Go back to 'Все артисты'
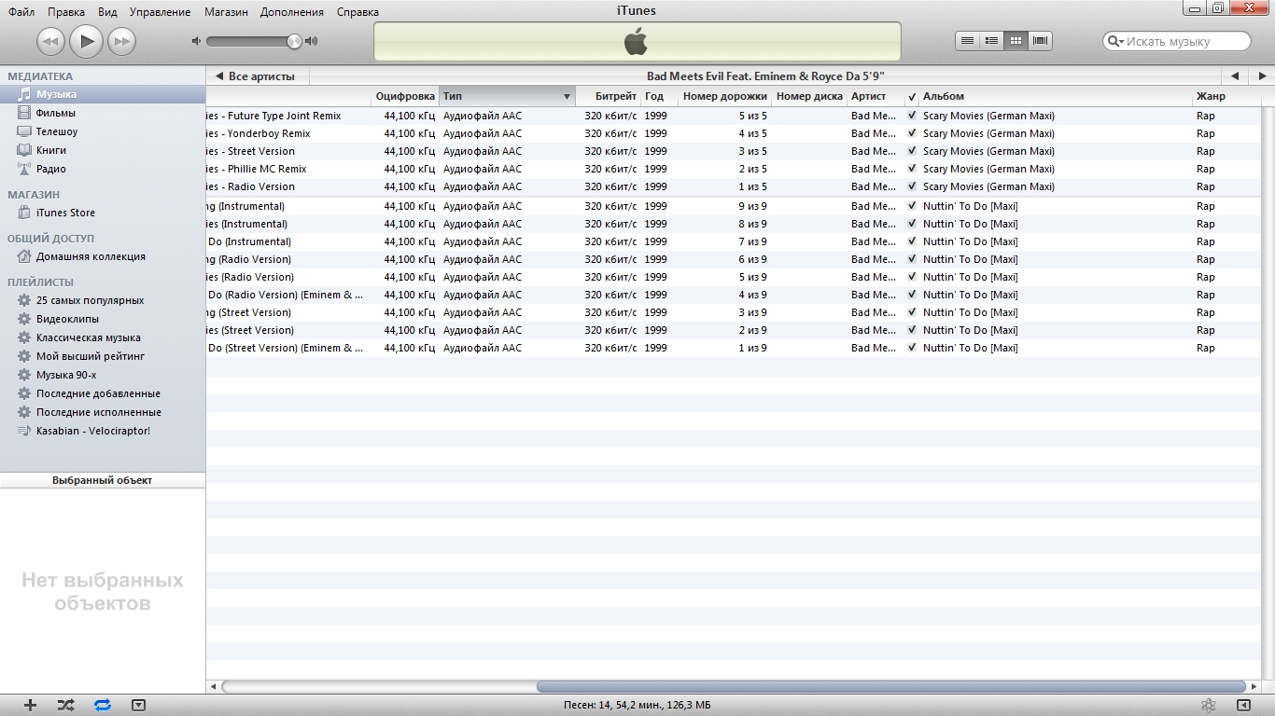 point(256,76)
